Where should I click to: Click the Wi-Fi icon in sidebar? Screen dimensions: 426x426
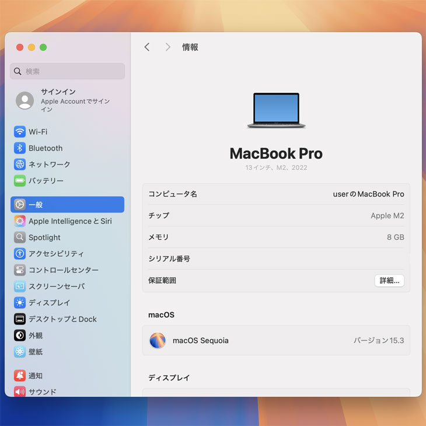[x=20, y=132]
